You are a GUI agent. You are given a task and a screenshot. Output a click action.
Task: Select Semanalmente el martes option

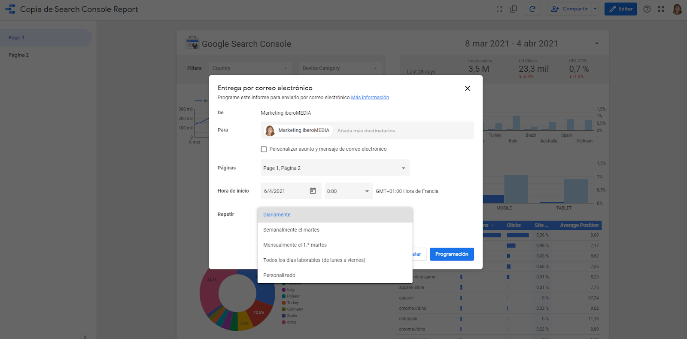coord(335,230)
